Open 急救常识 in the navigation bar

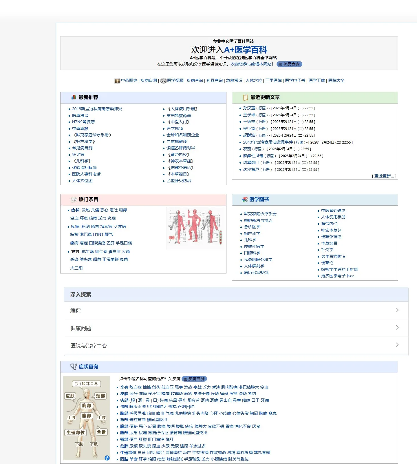(x=234, y=80)
